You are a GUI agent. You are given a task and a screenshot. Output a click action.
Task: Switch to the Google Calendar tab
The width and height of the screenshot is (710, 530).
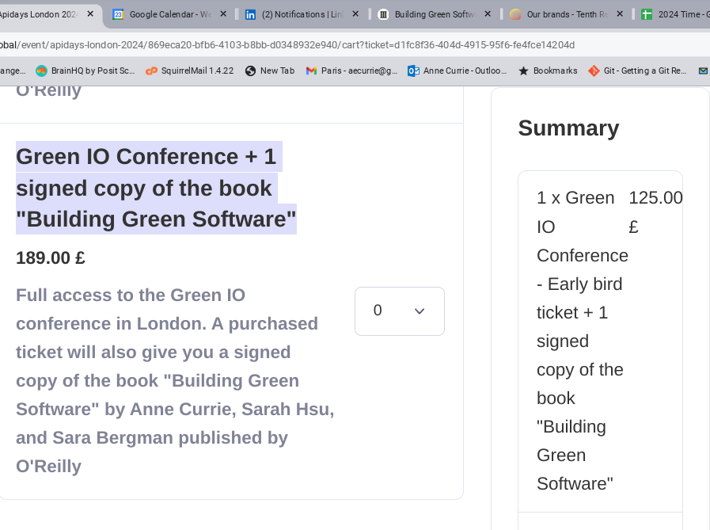(170, 14)
